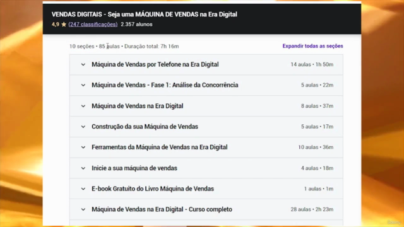
Task: Open section title Máquina de Vendas por Telefone na Era Digital
Action: [x=155, y=64]
